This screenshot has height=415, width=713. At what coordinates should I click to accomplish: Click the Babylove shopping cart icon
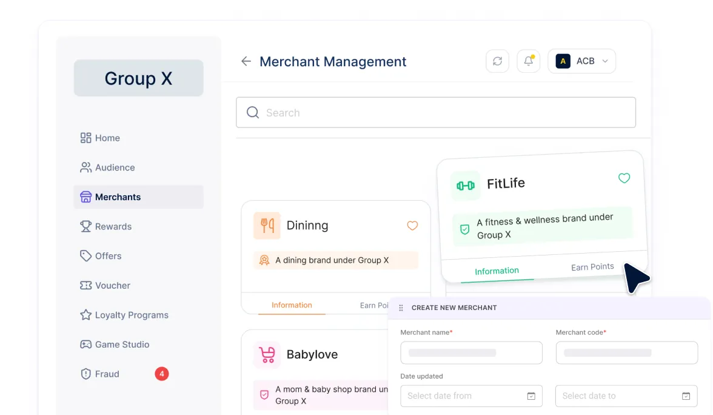[x=267, y=354]
